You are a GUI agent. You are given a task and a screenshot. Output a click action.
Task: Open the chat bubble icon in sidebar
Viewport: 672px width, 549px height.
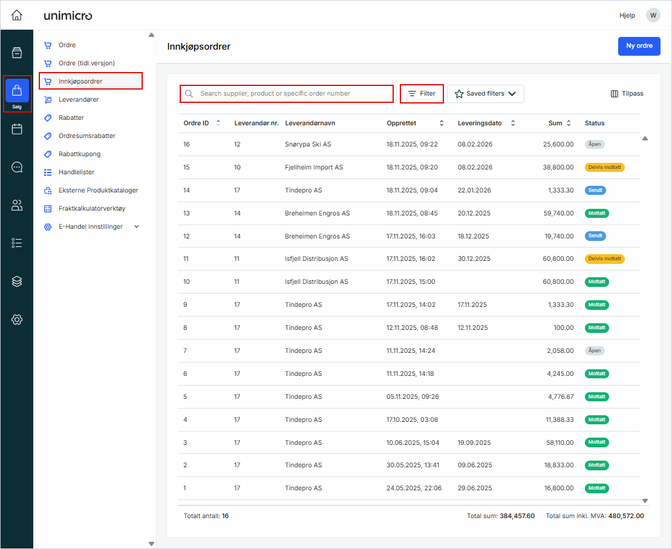click(17, 167)
